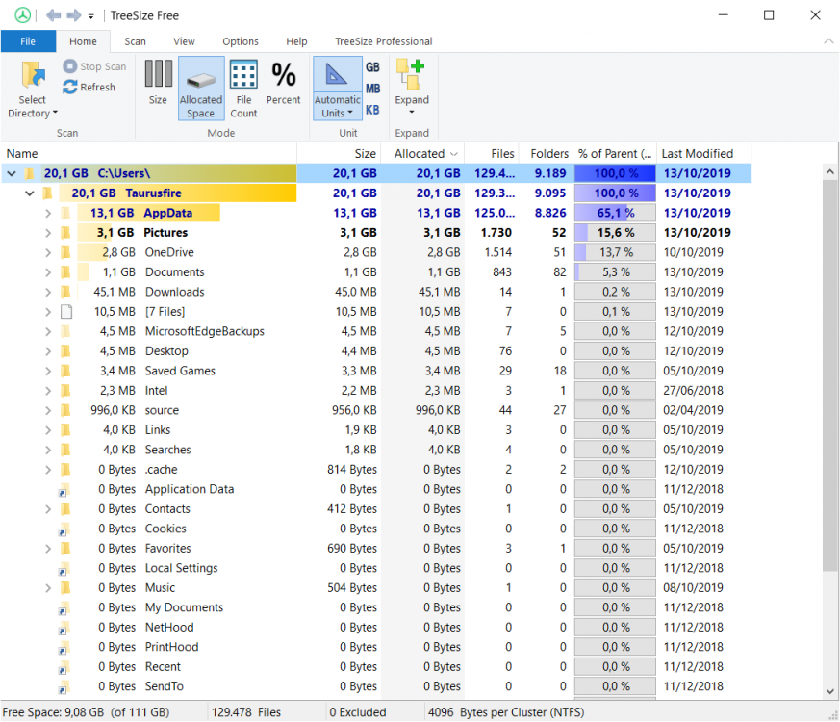Toggle GB unit display
Screen dimensions: 840x722
(372, 67)
